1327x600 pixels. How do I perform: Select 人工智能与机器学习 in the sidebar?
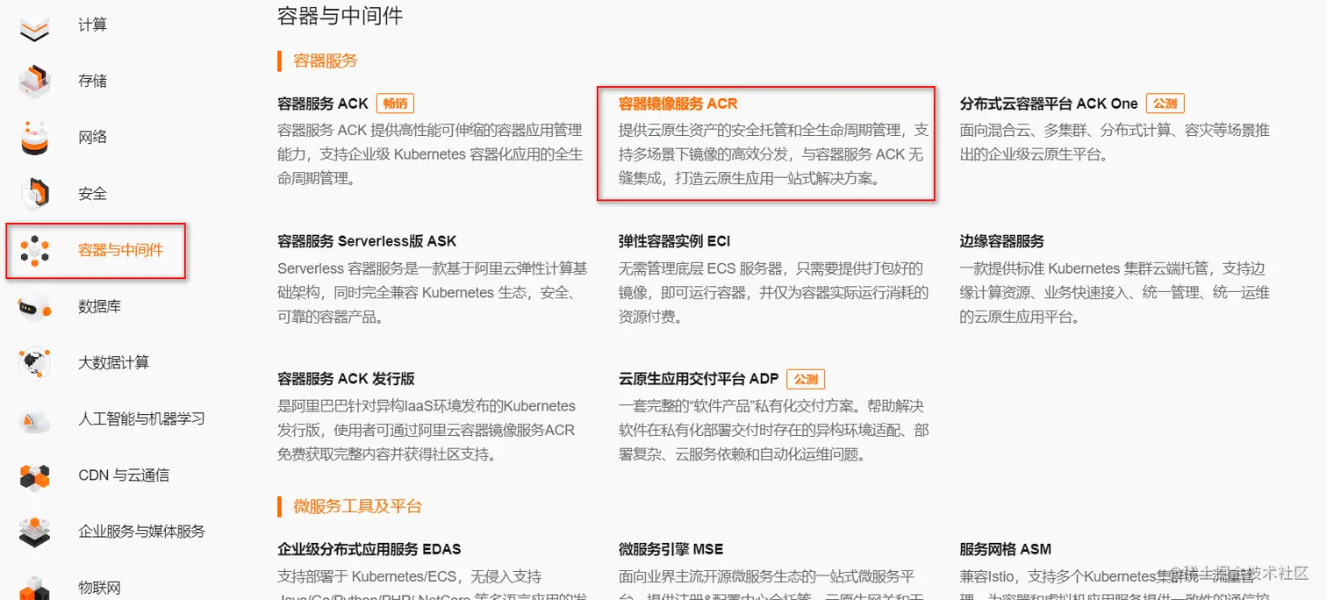point(141,419)
